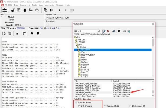Click the export log icon

coord(4,33)
